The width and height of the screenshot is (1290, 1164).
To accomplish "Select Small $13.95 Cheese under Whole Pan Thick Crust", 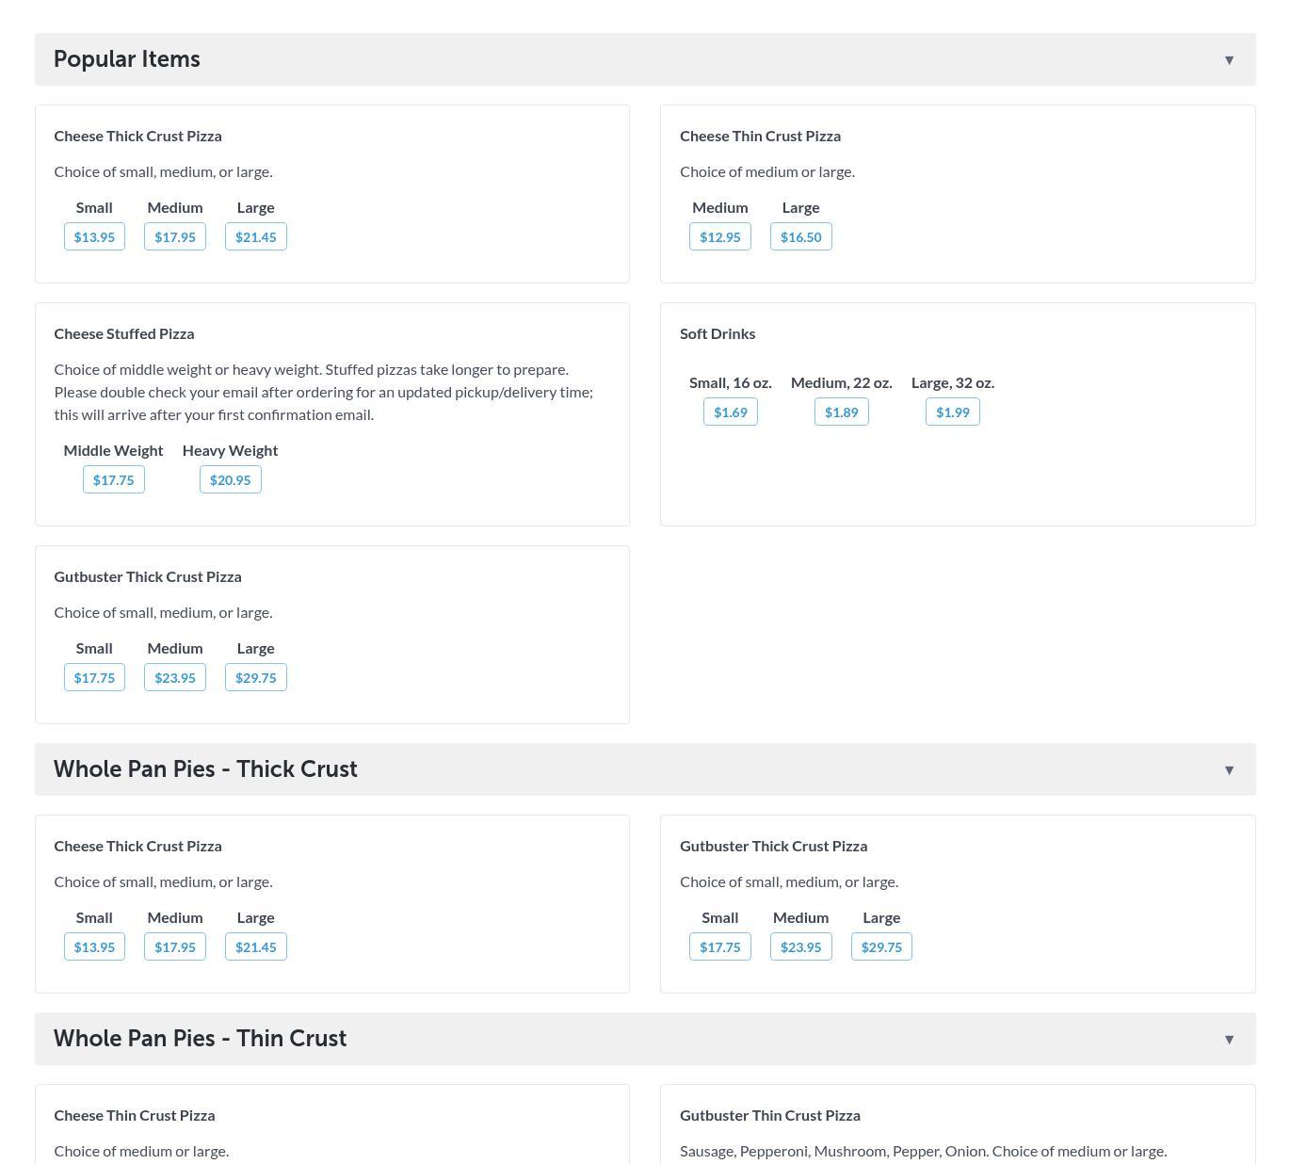I will [94, 947].
